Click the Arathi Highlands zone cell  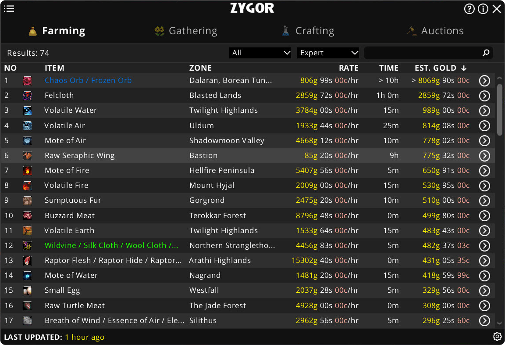(x=220, y=260)
